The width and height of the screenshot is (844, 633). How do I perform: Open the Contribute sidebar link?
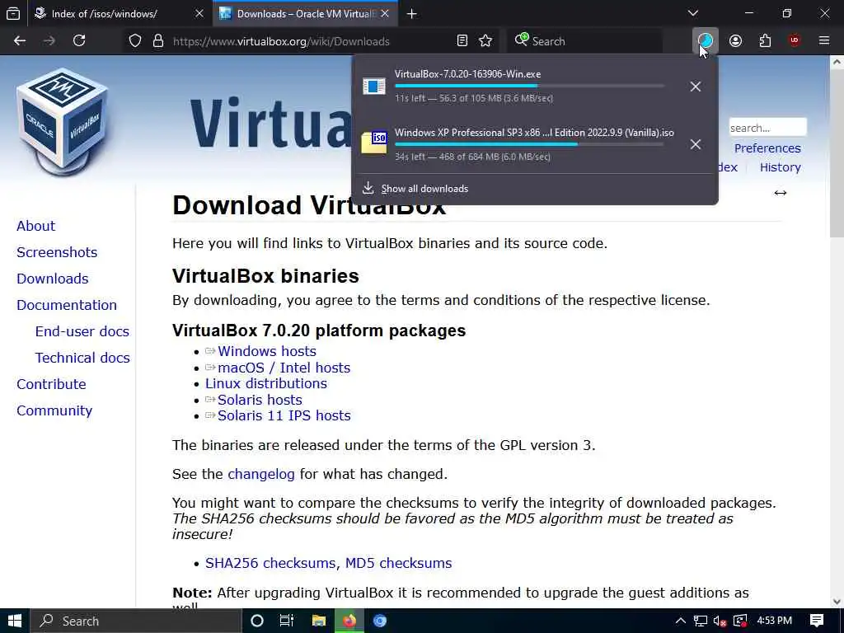[x=52, y=384]
